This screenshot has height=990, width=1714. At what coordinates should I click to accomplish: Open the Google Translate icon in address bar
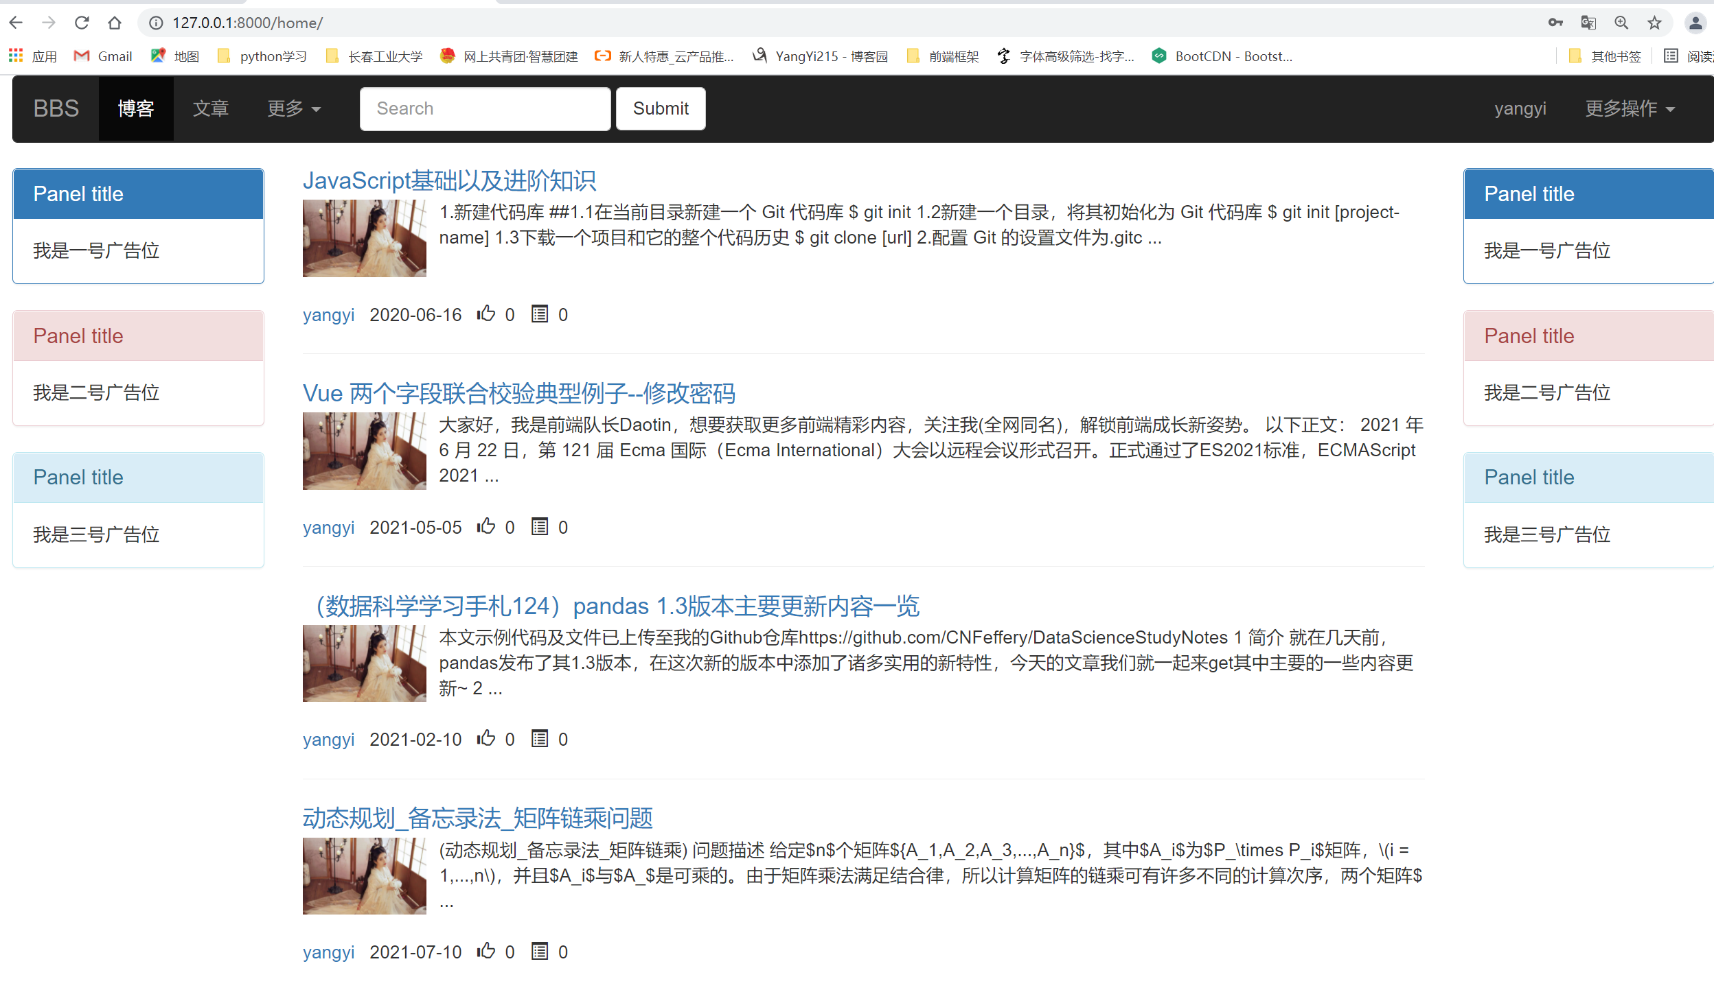pyautogui.click(x=1588, y=23)
